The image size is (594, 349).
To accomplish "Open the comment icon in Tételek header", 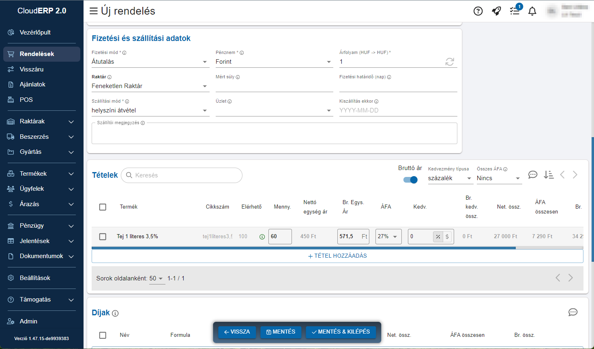I will coord(533,174).
